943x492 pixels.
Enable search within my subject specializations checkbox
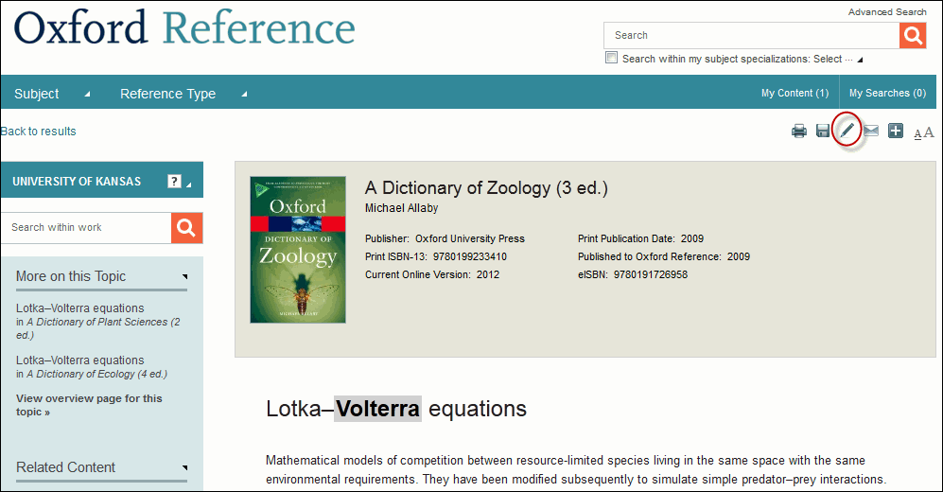pos(611,58)
